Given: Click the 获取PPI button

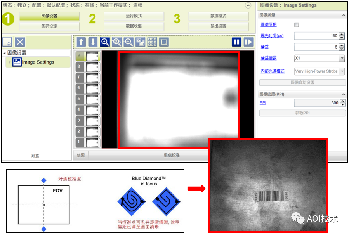Looking at the screenshot, I should pyautogui.click(x=302, y=113).
